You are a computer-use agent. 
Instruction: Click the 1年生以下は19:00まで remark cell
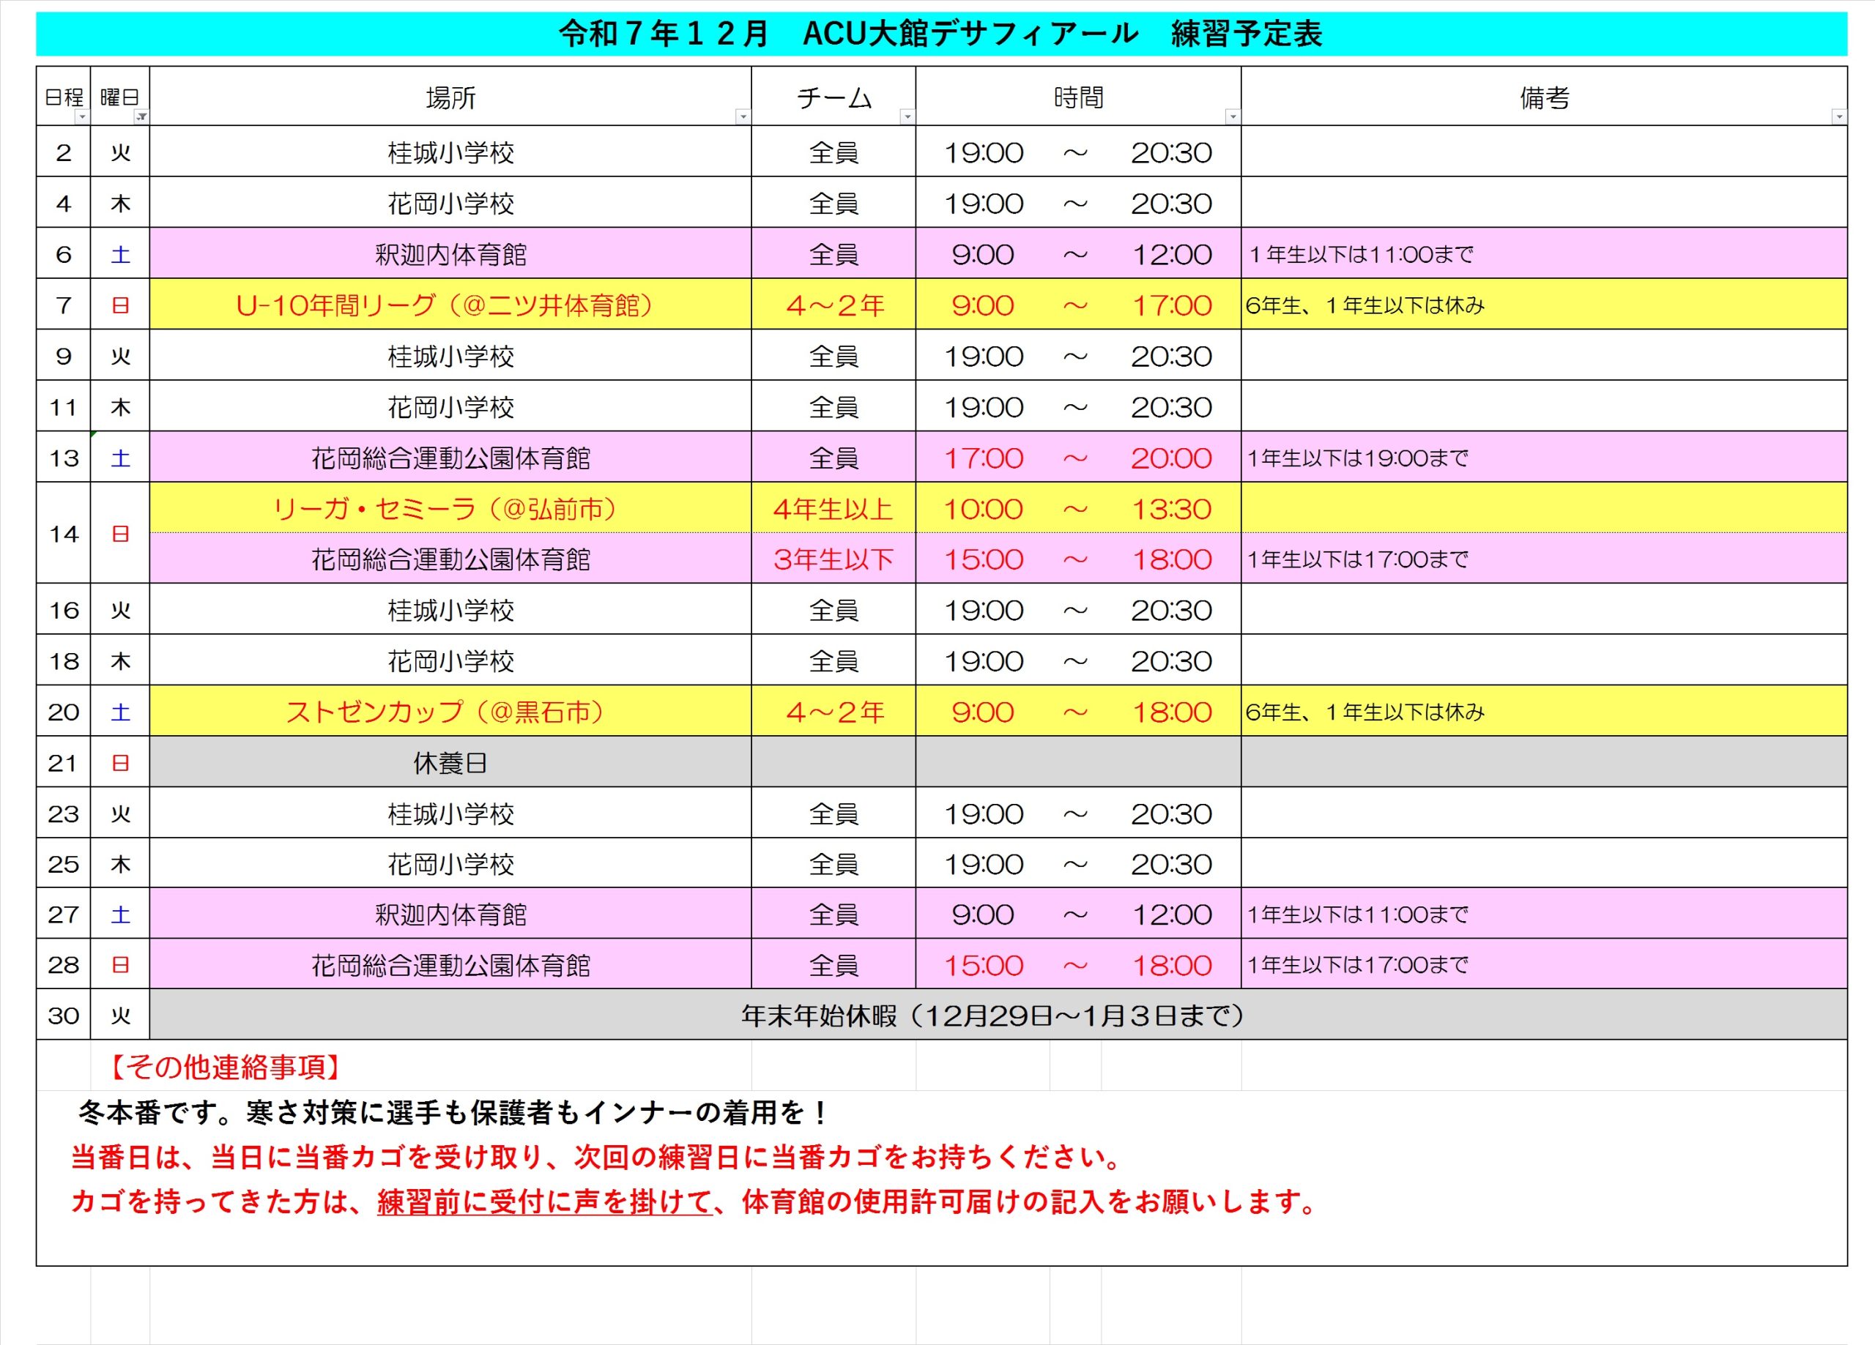coord(1357,458)
